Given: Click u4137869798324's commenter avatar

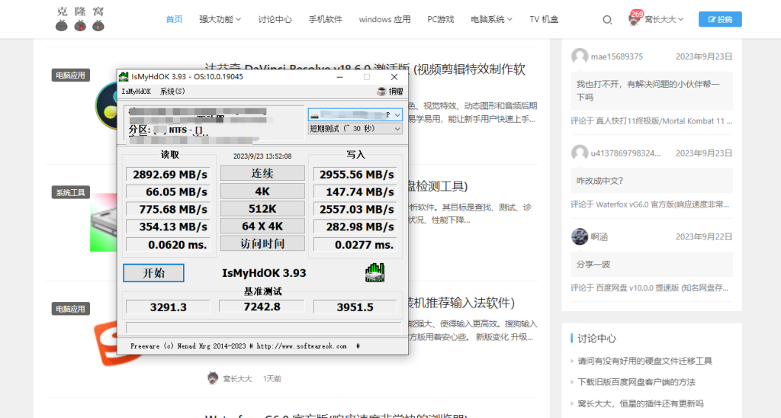Looking at the screenshot, I should click(x=580, y=153).
